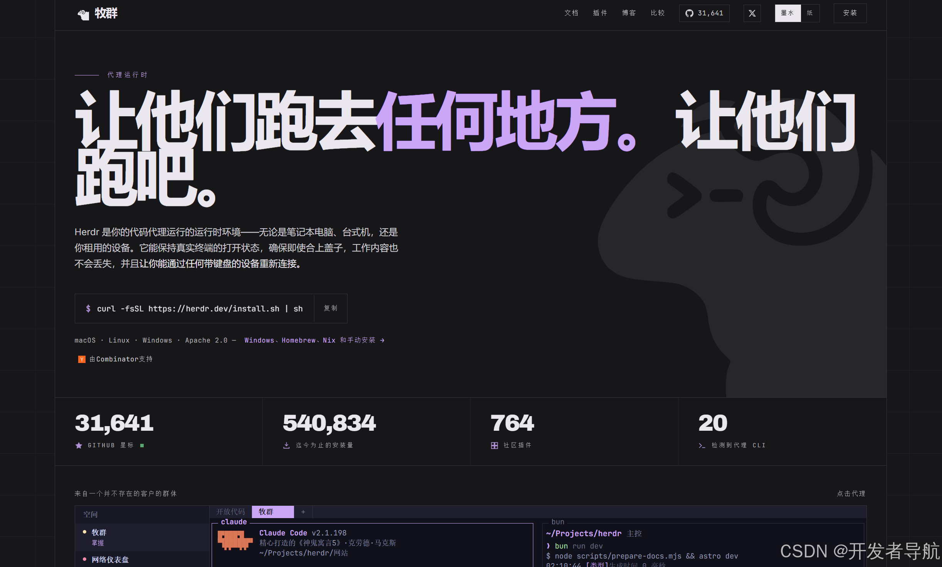The width and height of the screenshot is (942, 567).
Task: Click the 由Combinator支持 badge text
Action: (x=121, y=359)
